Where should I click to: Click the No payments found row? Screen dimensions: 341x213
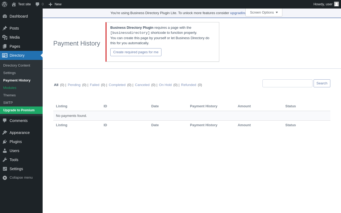click(x=192, y=116)
